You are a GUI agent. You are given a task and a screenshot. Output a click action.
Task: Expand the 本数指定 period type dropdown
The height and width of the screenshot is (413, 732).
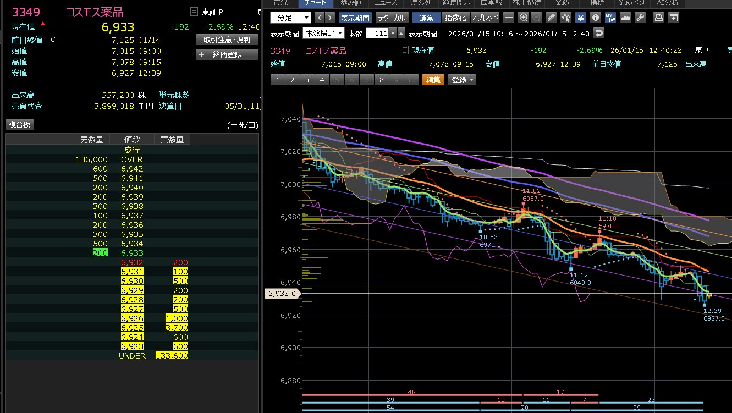[324, 34]
